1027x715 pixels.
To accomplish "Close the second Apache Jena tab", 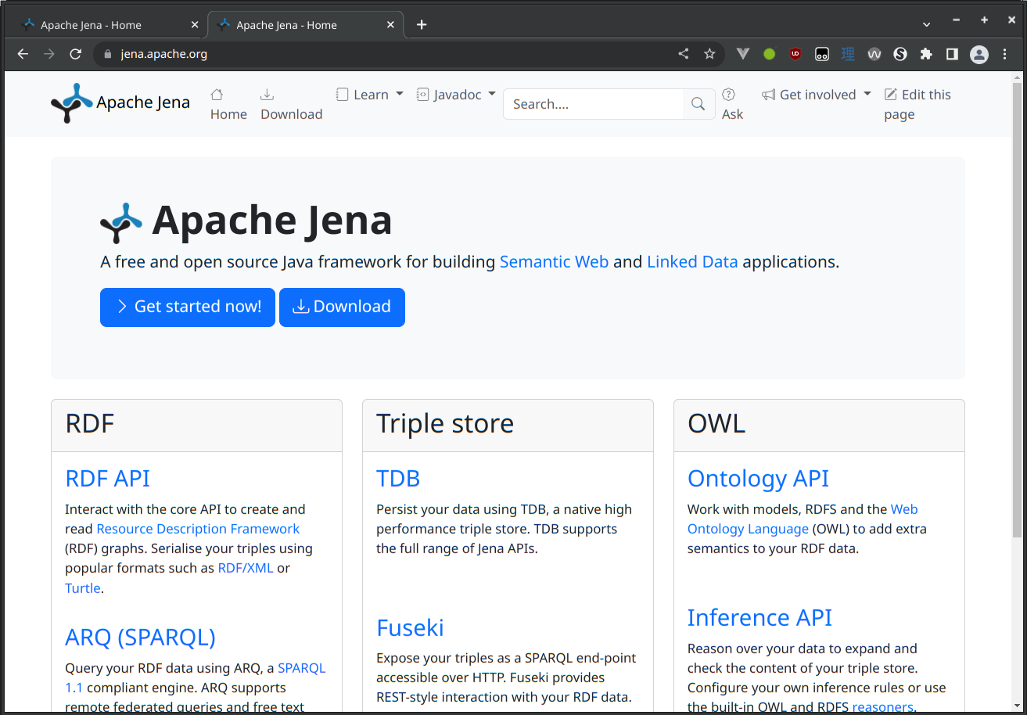I will click(x=390, y=25).
